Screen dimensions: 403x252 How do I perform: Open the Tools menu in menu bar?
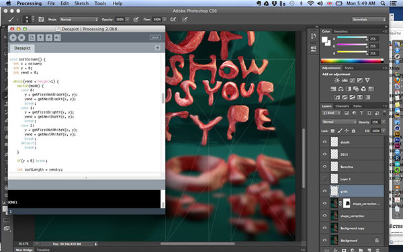100,3
